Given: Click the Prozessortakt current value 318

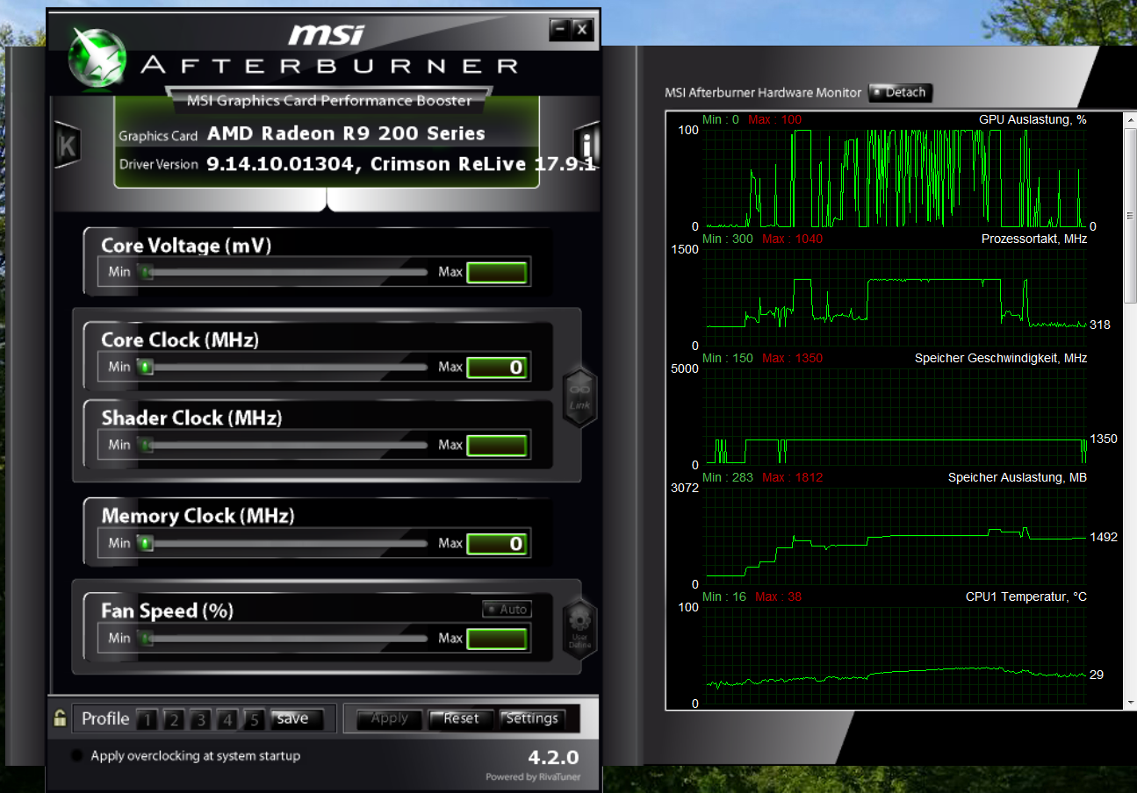Looking at the screenshot, I should click(1099, 325).
